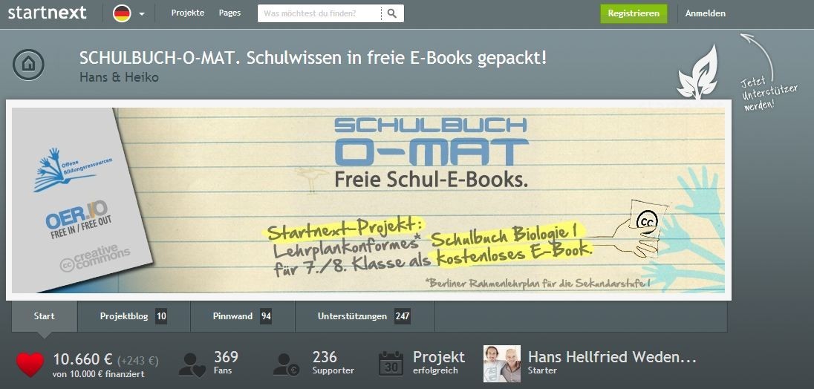This screenshot has width=814, height=389.
Task: Select the Start tab
Action: tap(44, 316)
